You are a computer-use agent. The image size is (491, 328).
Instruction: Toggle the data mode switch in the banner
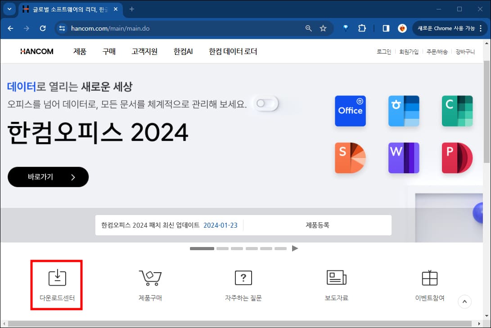[x=266, y=103]
